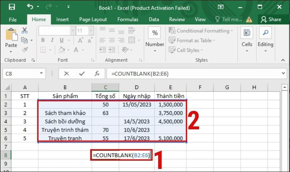Screen dimensions: 290x172
Task: Switch to the Home tab
Action: (x=39, y=20)
